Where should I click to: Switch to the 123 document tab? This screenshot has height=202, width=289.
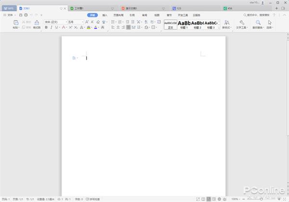[x=195, y=8]
